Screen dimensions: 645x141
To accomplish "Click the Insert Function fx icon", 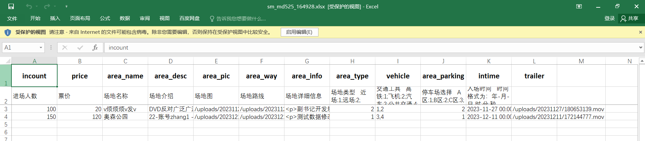I will tap(95, 48).
